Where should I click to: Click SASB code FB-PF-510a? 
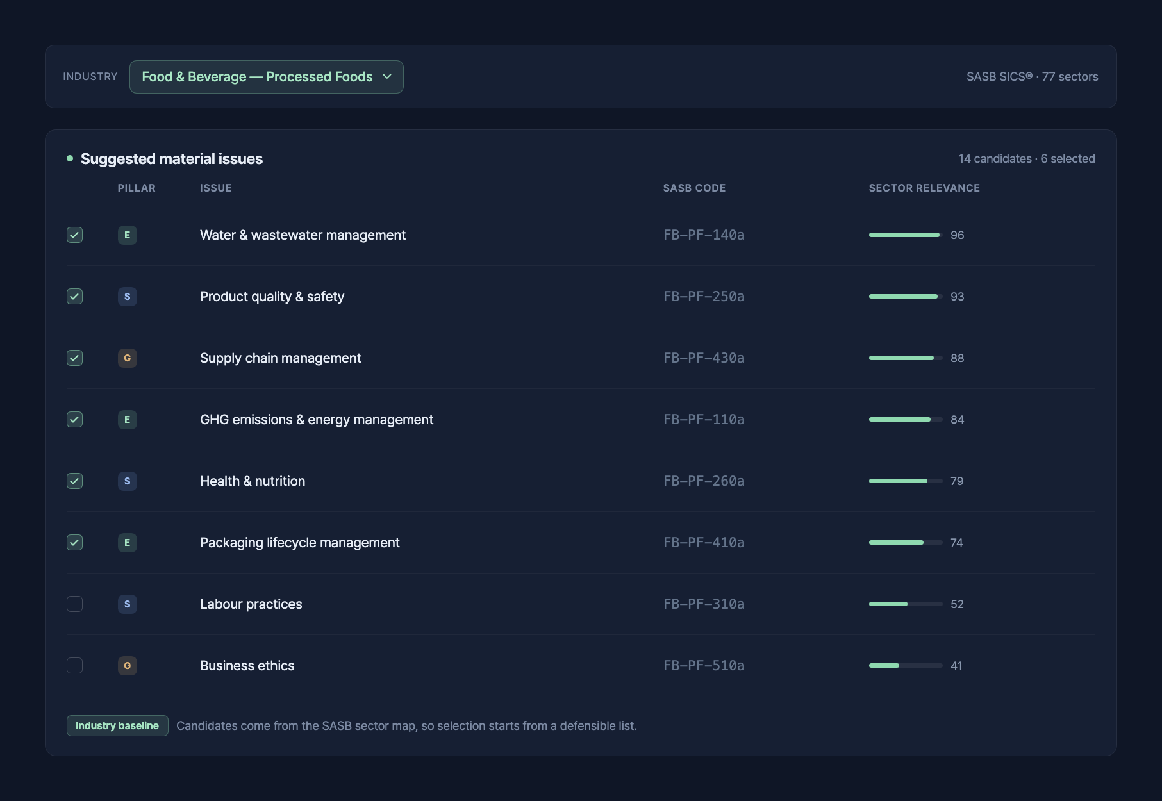point(704,666)
